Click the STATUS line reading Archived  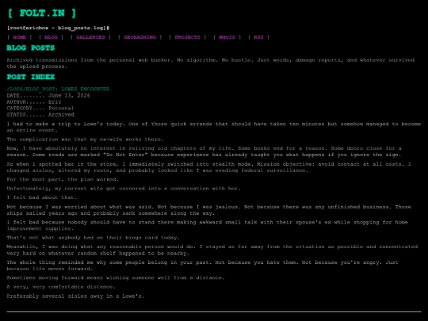pyautogui.click(x=40, y=115)
